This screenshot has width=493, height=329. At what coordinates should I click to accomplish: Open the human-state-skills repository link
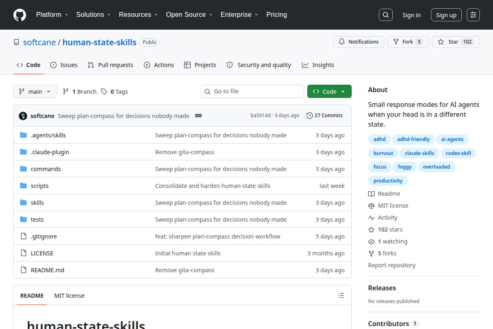point(99,42)
